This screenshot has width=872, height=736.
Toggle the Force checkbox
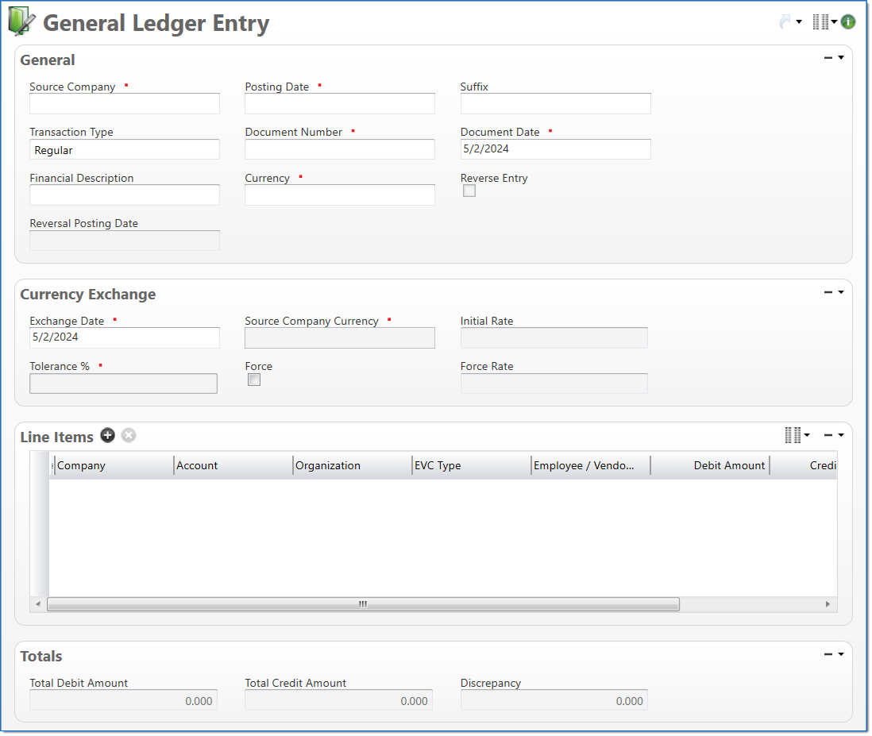pos(254,380)
